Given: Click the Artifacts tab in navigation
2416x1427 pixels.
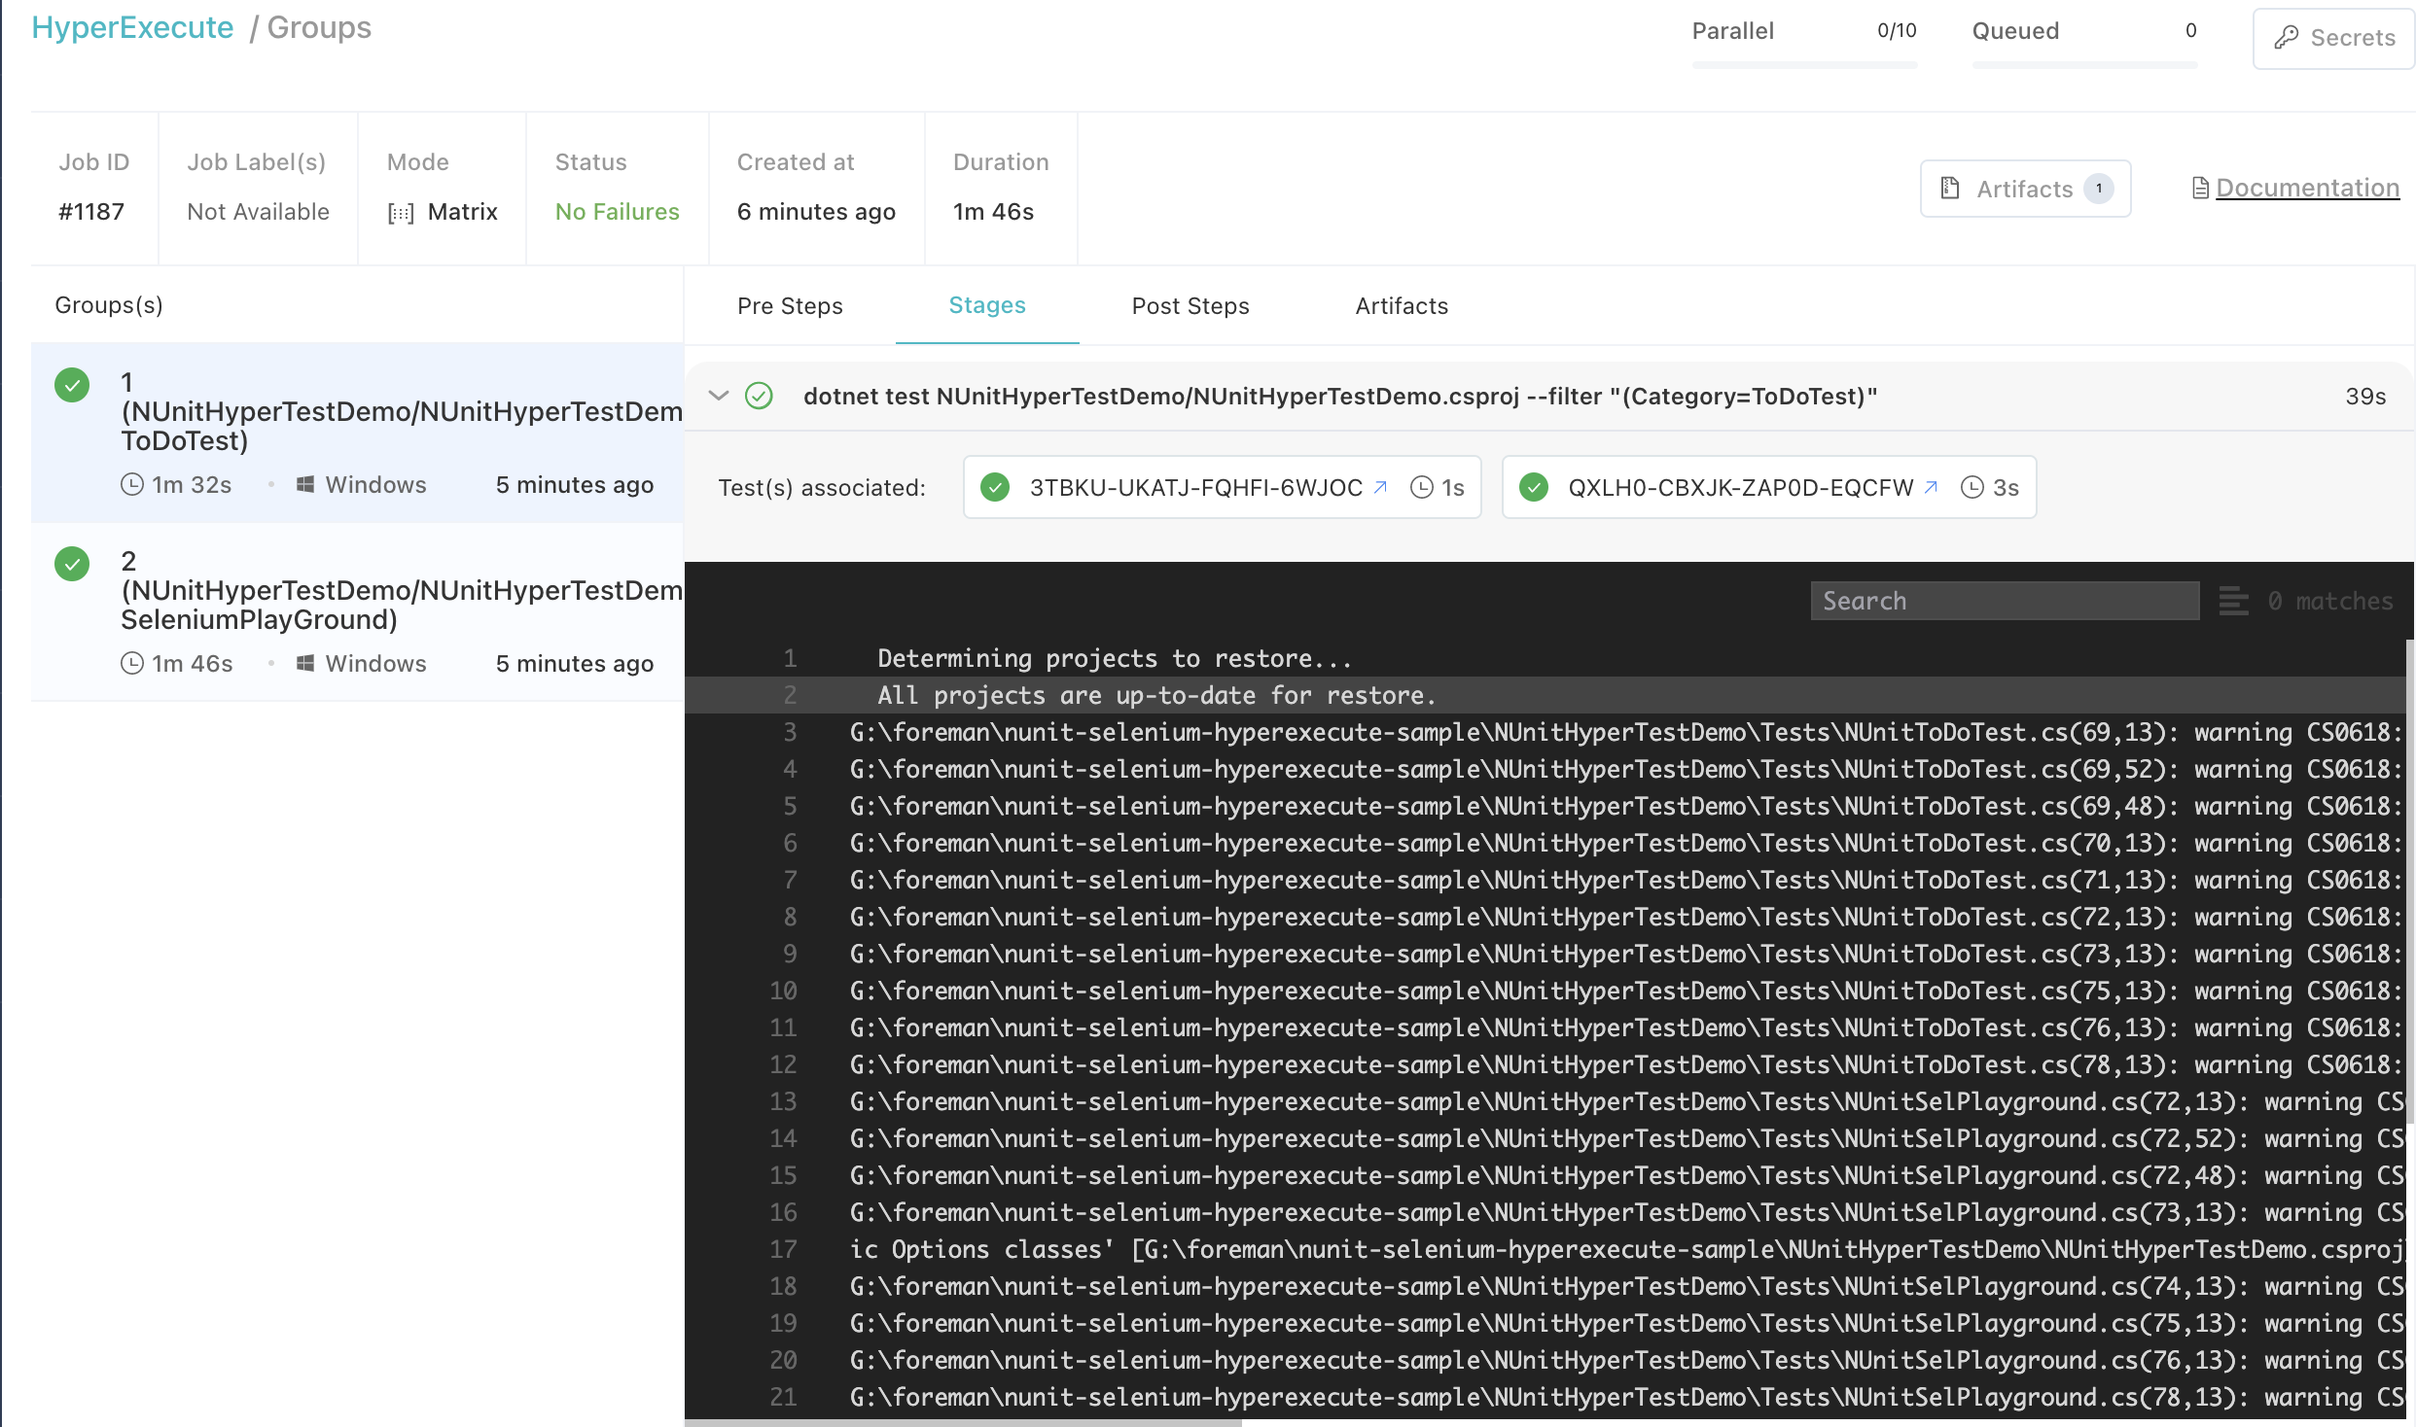Looking at the screenshot, I should 1402,304.
